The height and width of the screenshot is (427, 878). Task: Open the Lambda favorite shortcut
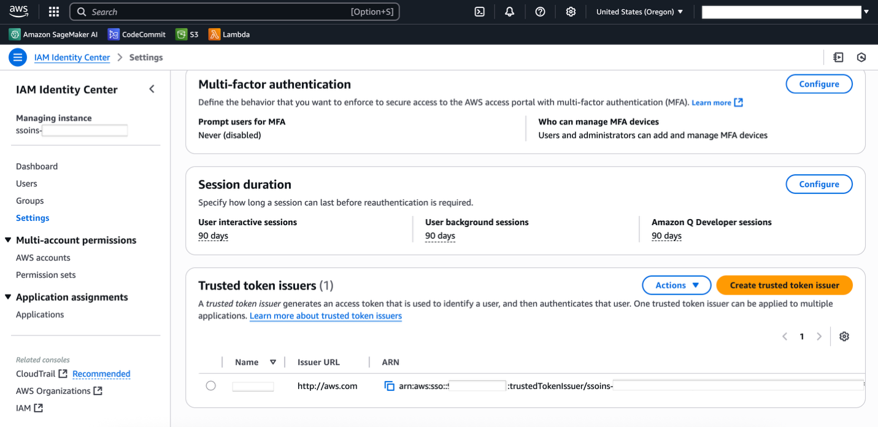(x=229, y=34)
